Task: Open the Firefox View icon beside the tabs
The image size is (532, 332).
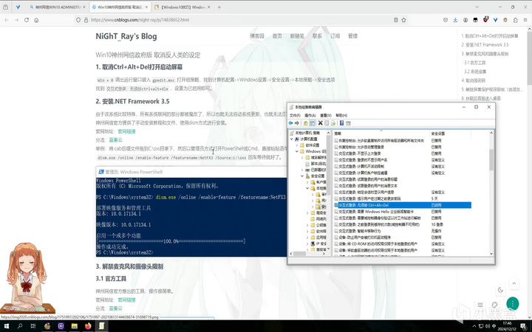Action: (5, 7)
